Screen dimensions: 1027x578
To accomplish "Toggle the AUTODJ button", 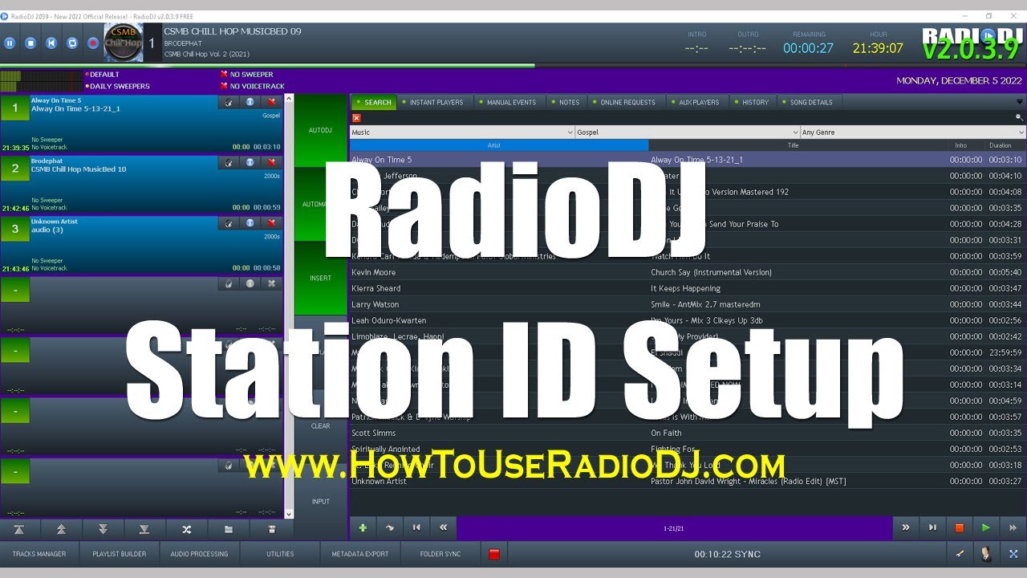I will click(x=320, y=130).
